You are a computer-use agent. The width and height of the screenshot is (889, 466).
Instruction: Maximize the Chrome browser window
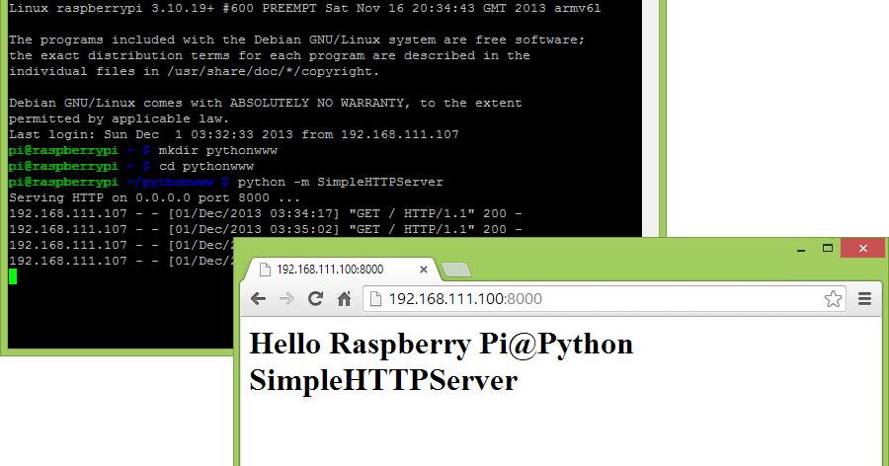click(x=828, y=249)
